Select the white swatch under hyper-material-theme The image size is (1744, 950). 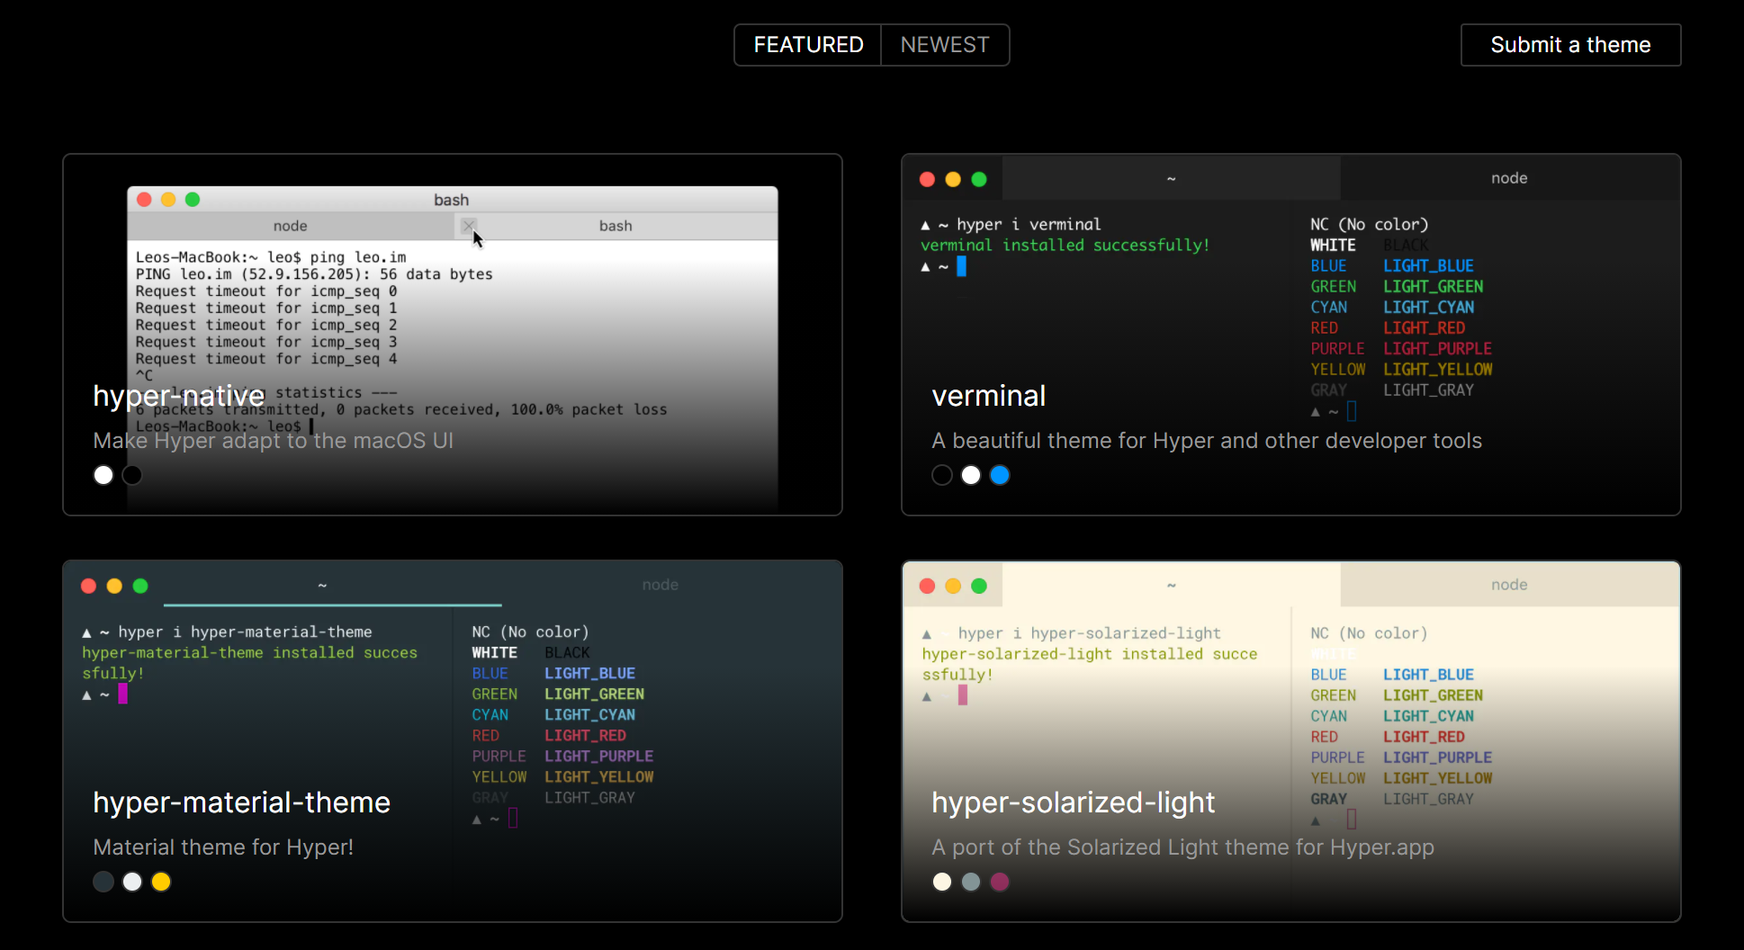tap(132, 882)
